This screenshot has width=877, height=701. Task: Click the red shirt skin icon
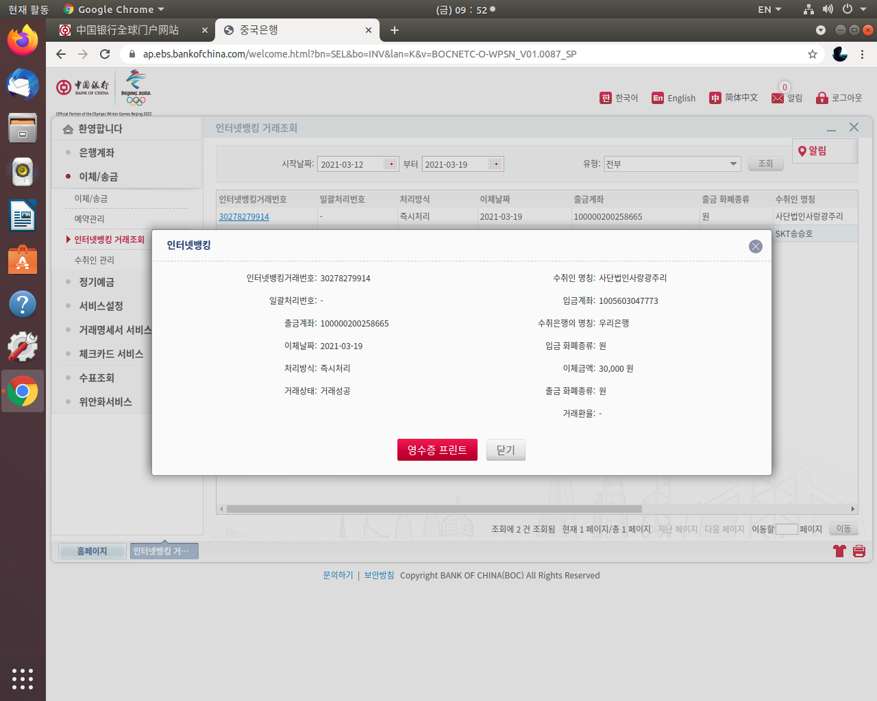(839, 551)
